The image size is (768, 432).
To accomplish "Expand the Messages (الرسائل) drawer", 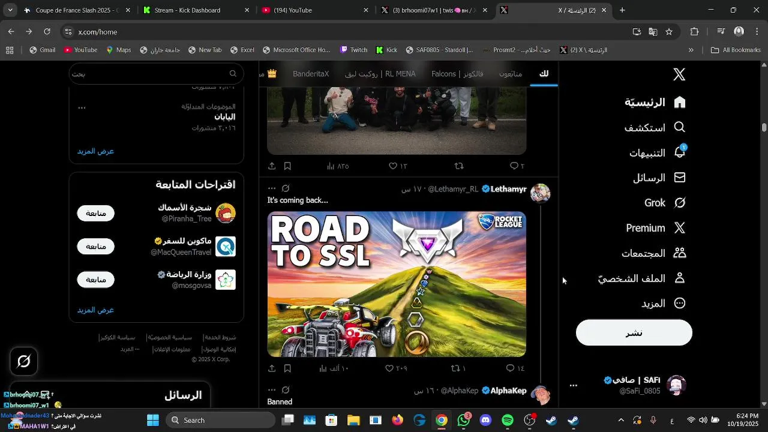I will point(110,395).
